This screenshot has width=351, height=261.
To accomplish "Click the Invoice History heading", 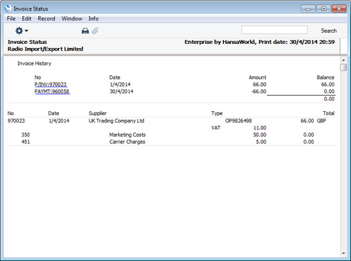I will point(34,63).
